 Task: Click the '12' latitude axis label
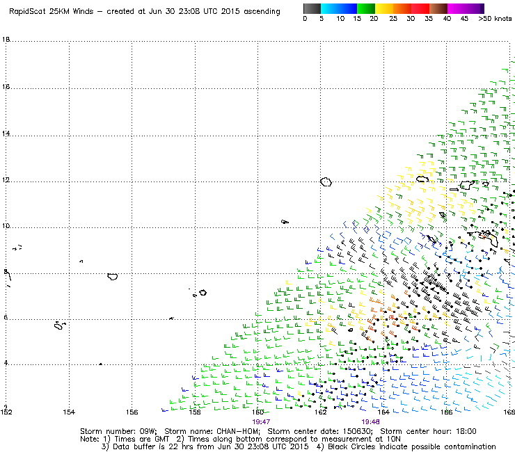(x=6, y=180)
